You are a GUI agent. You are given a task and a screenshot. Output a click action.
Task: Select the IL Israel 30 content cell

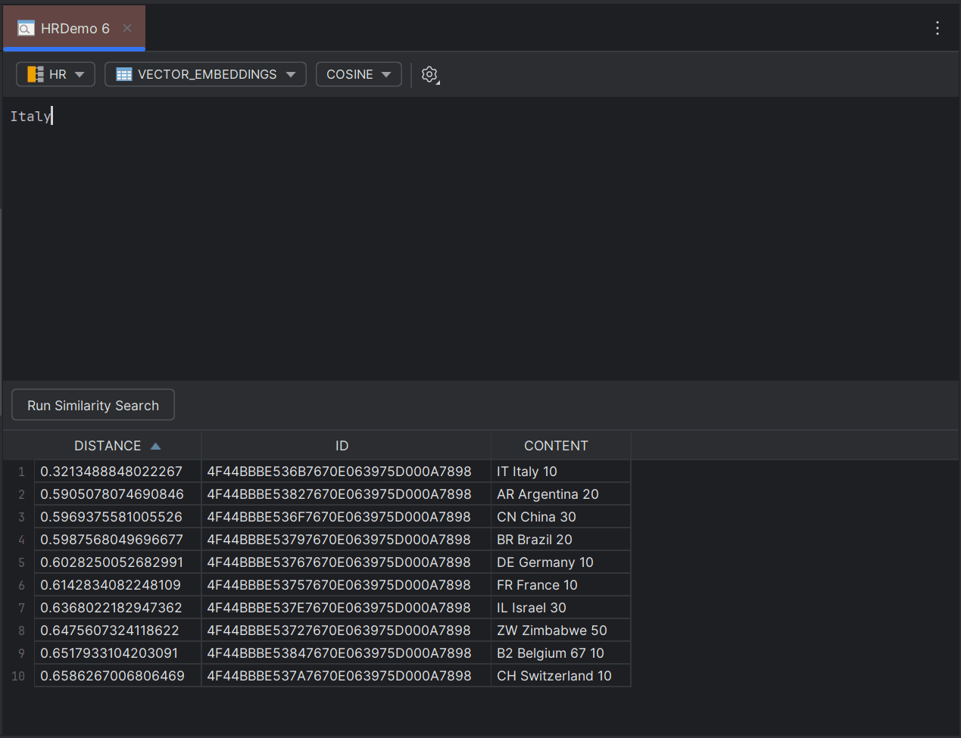(x=560, y=608)
